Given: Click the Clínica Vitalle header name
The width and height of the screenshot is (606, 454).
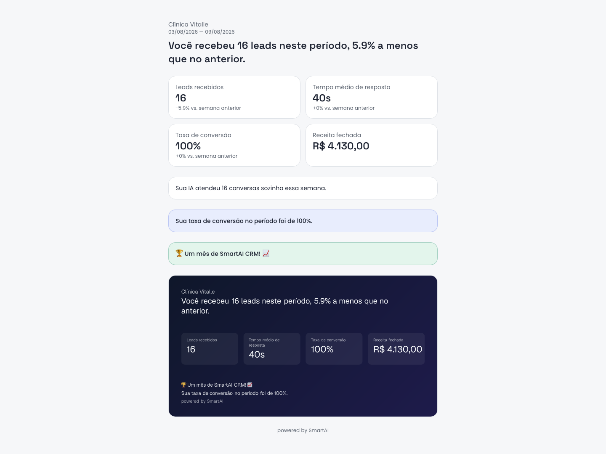Looking at the screenshot, I should point(188,24).
